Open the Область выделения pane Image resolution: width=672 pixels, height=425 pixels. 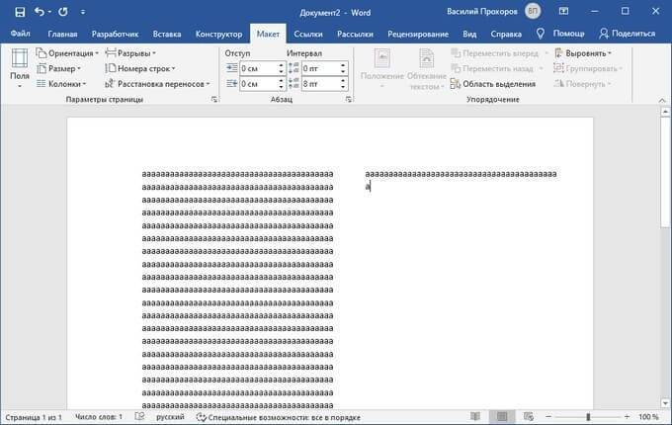pyautogui.click(x=493, y=84)
